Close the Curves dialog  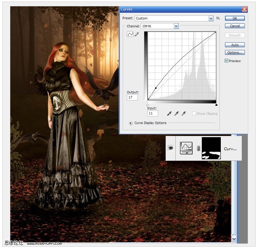point(244,9)
